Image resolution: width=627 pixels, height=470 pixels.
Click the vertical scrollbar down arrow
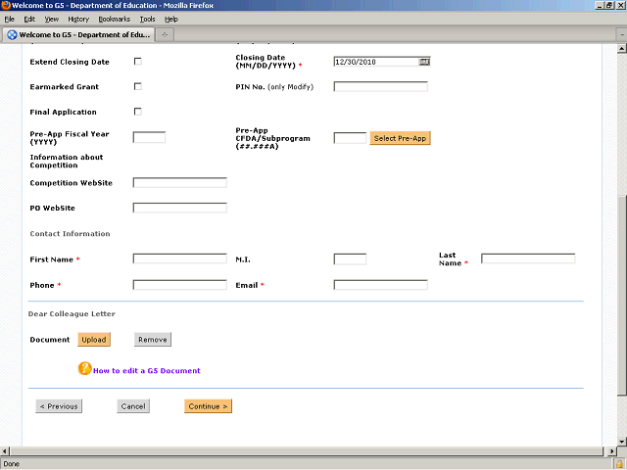(x=622, y=442)
